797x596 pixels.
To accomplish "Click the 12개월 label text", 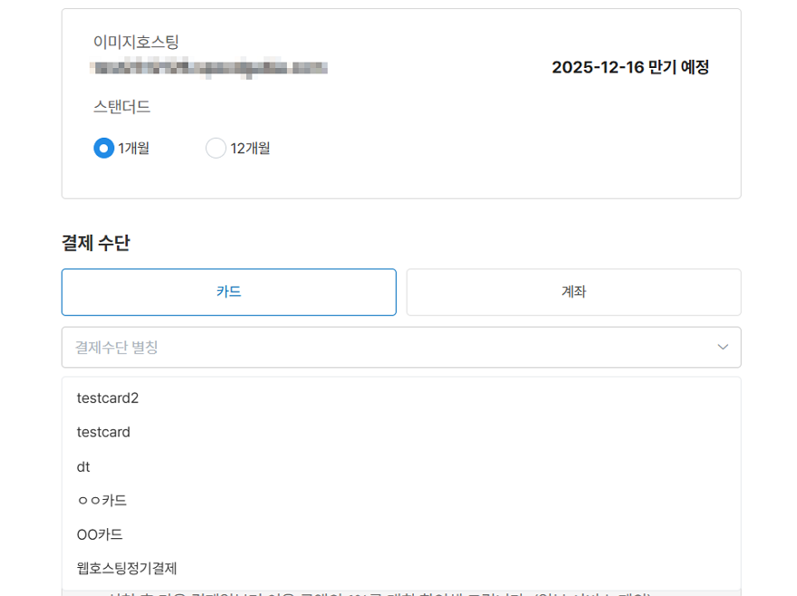I will [x=251, y=148].
